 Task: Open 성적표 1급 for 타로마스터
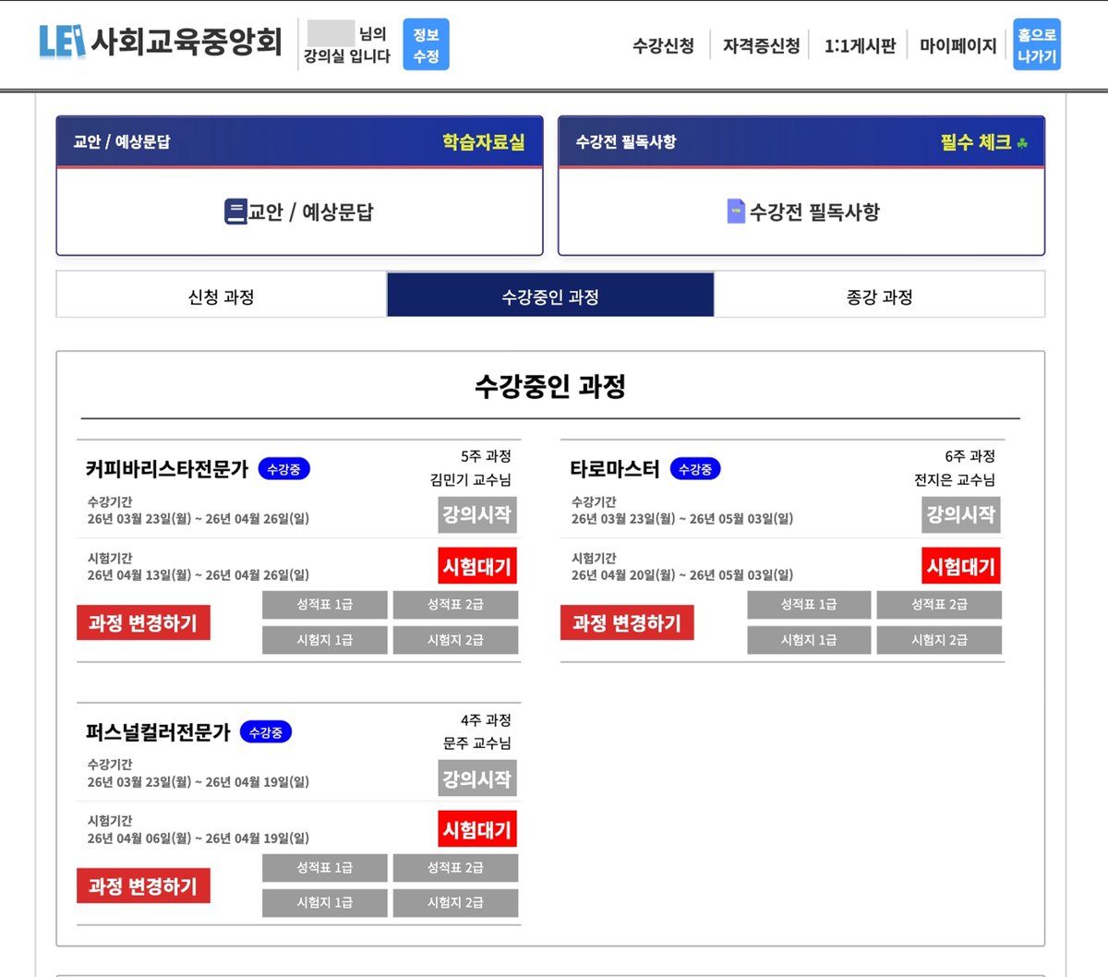point(809,605)
